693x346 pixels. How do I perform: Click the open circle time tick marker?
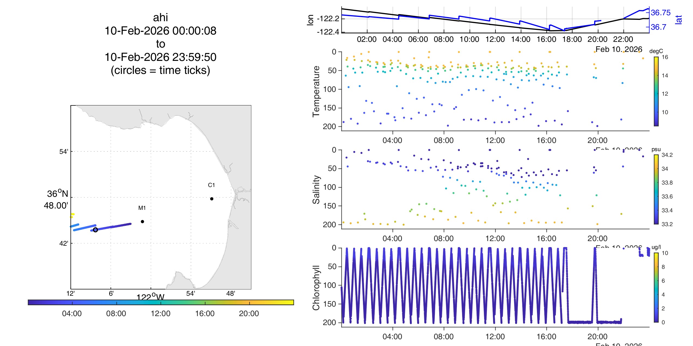pyautogui.click(x=95, y=230)
